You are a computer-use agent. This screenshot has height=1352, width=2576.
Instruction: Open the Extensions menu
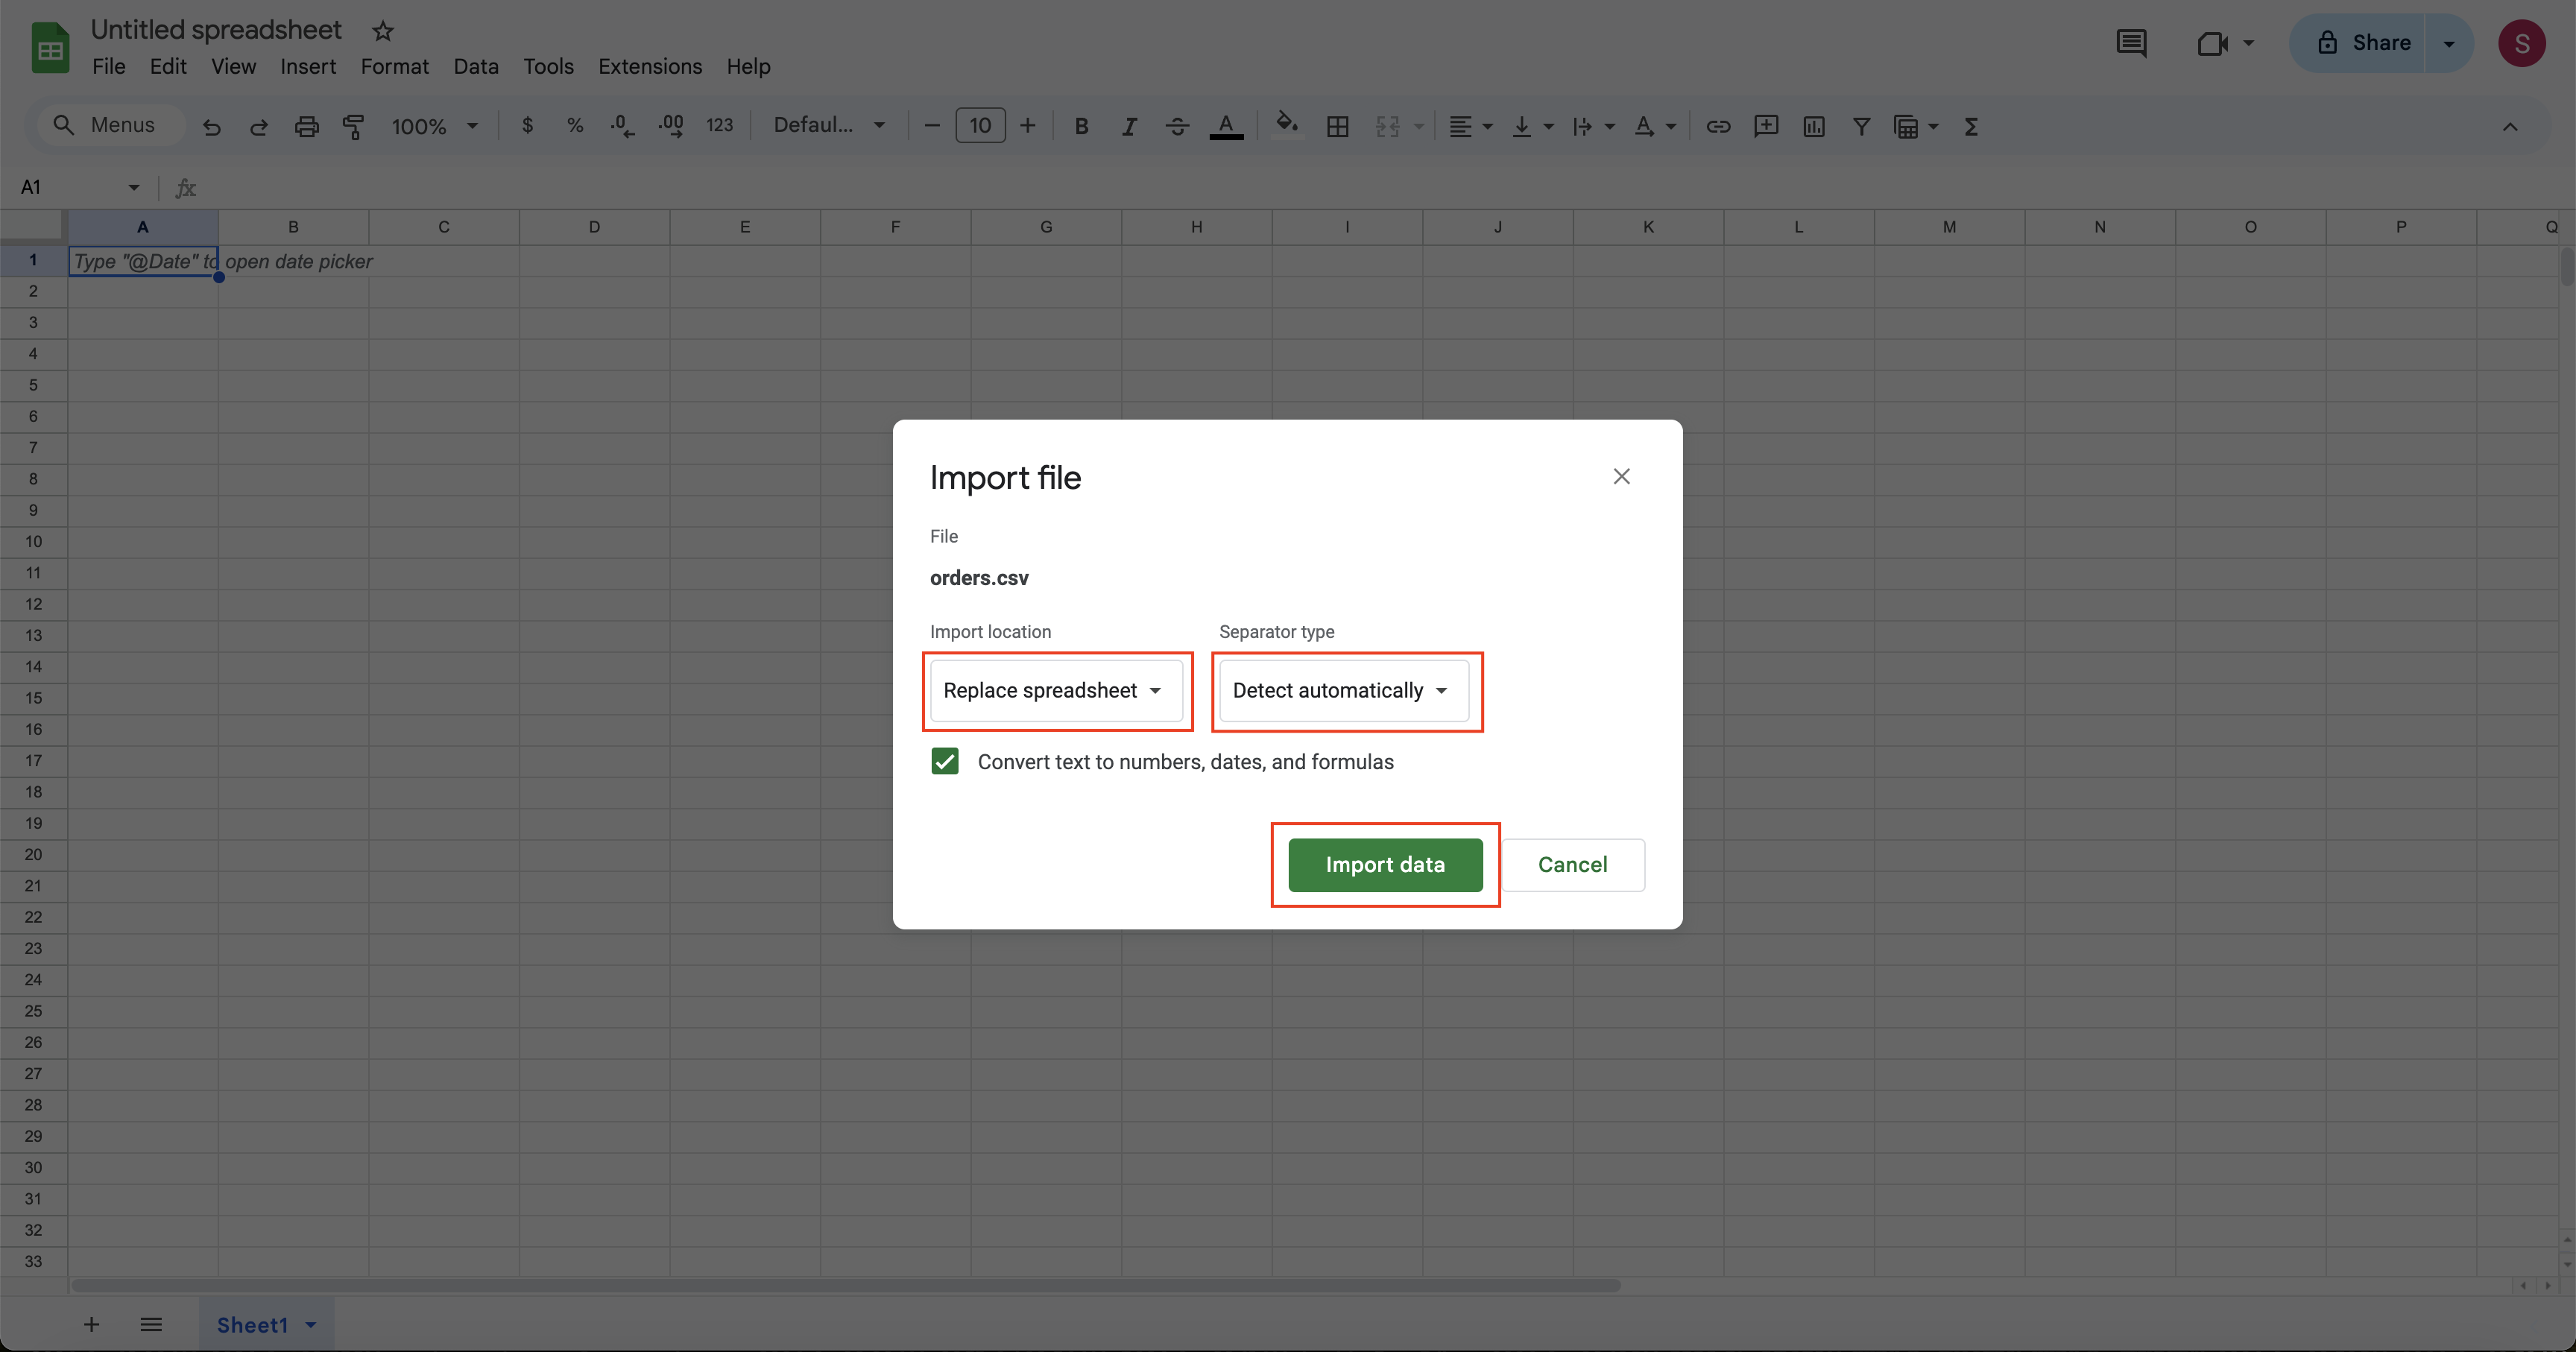649,68
